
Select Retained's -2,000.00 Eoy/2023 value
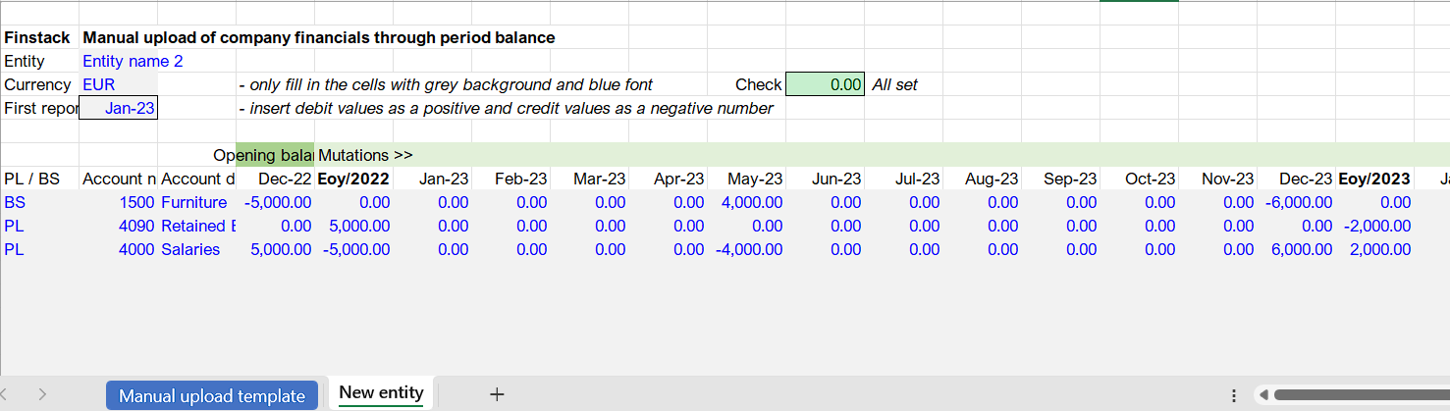1374,226
